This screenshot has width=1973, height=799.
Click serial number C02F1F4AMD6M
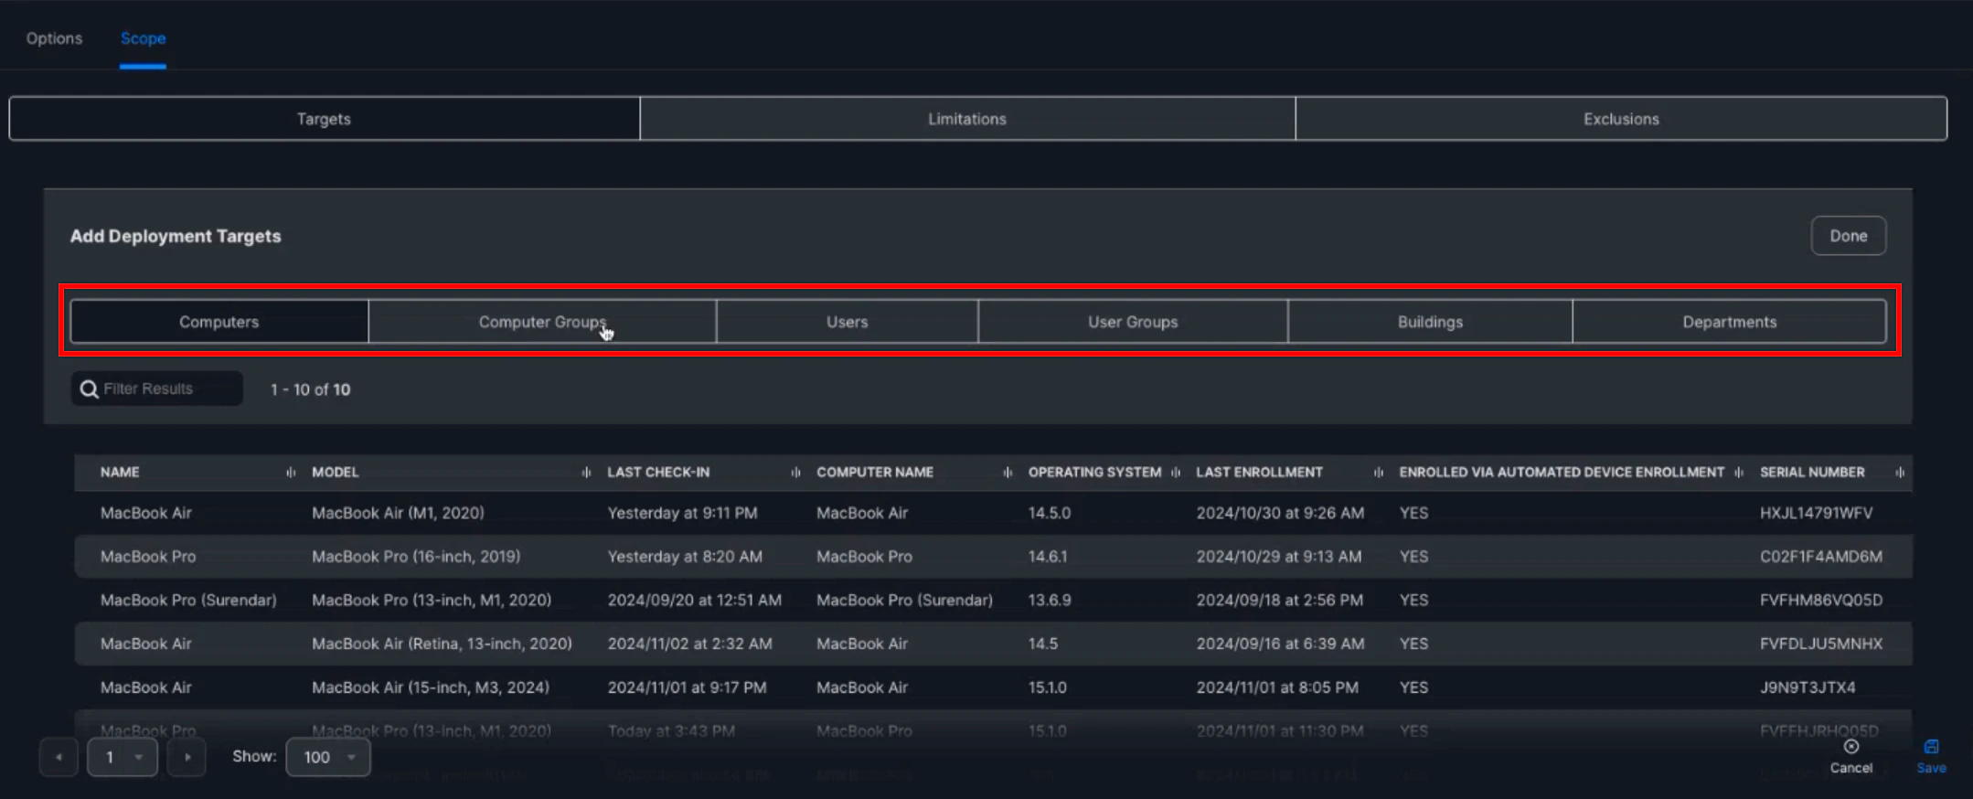pos(1821,557)
